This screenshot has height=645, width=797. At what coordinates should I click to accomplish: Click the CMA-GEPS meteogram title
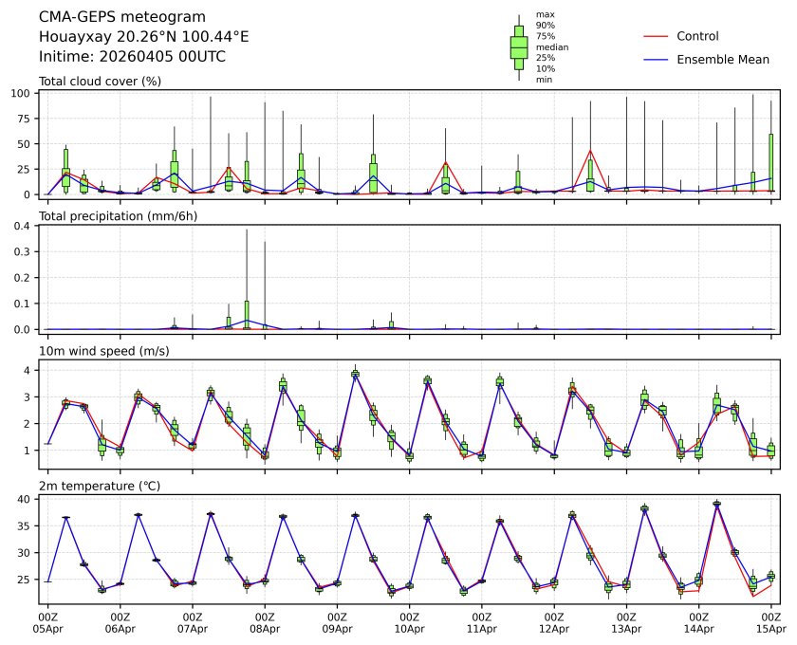118,17
